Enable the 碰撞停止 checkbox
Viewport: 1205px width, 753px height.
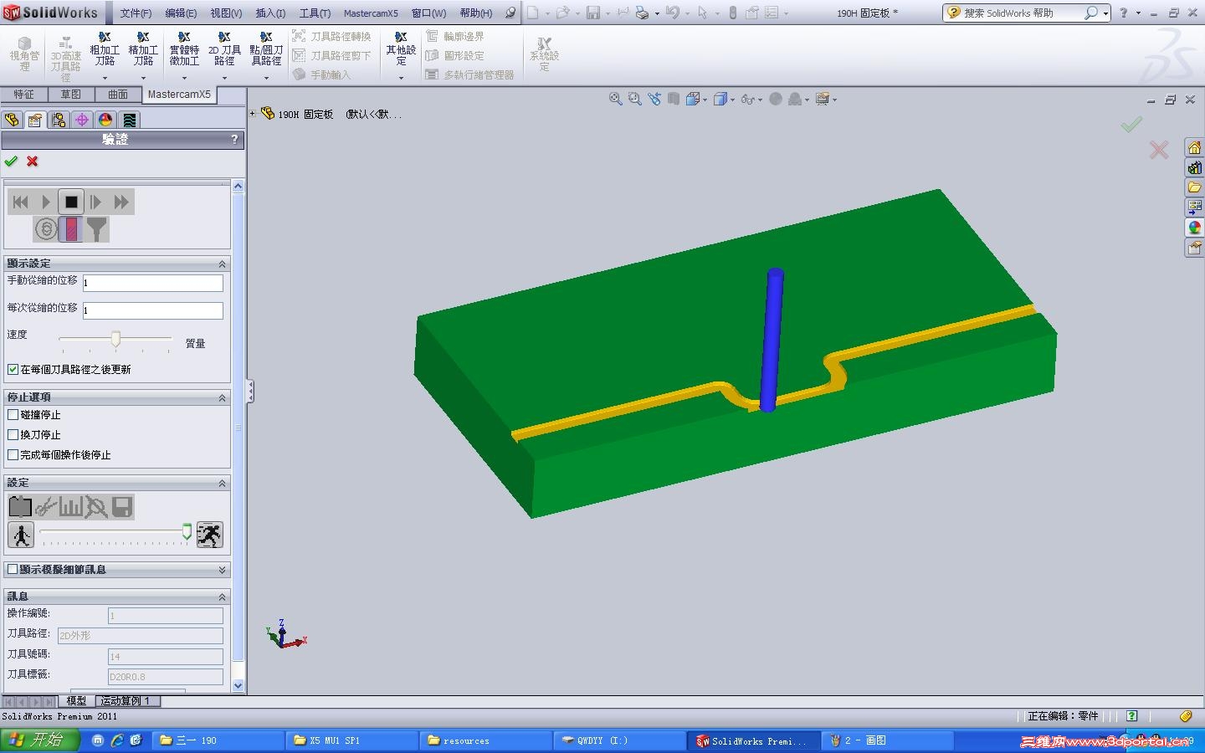click(x=13, y=415)
